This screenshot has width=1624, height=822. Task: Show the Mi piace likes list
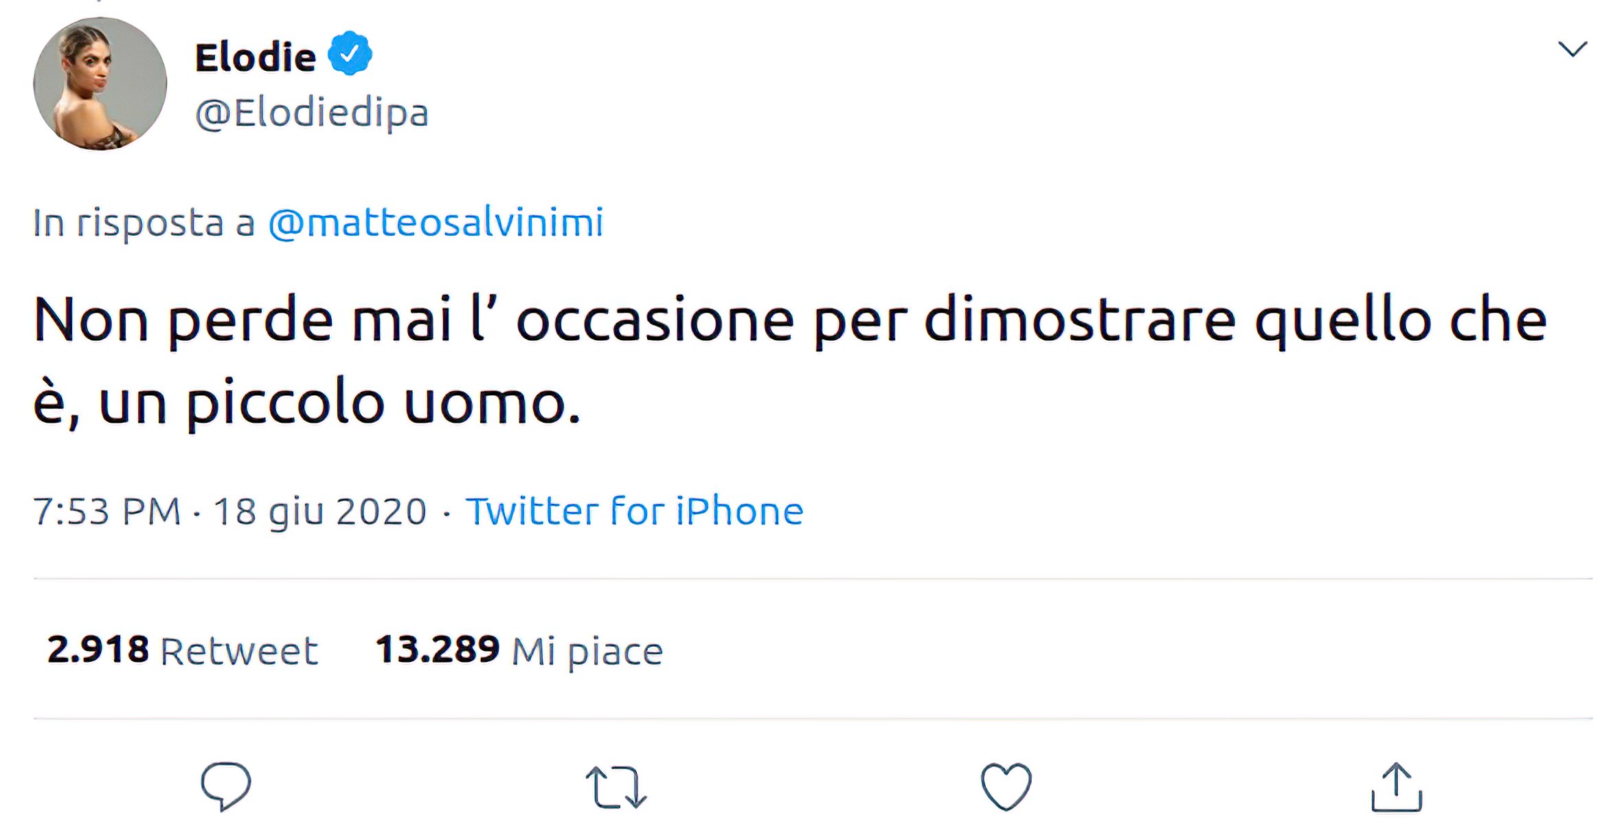pyautogui.click(x=587, y=651)
